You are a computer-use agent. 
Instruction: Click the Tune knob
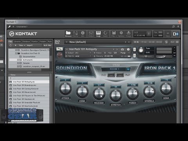pos(141,50)
